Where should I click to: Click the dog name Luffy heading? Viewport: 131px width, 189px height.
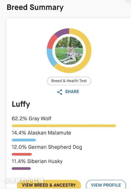21,104
